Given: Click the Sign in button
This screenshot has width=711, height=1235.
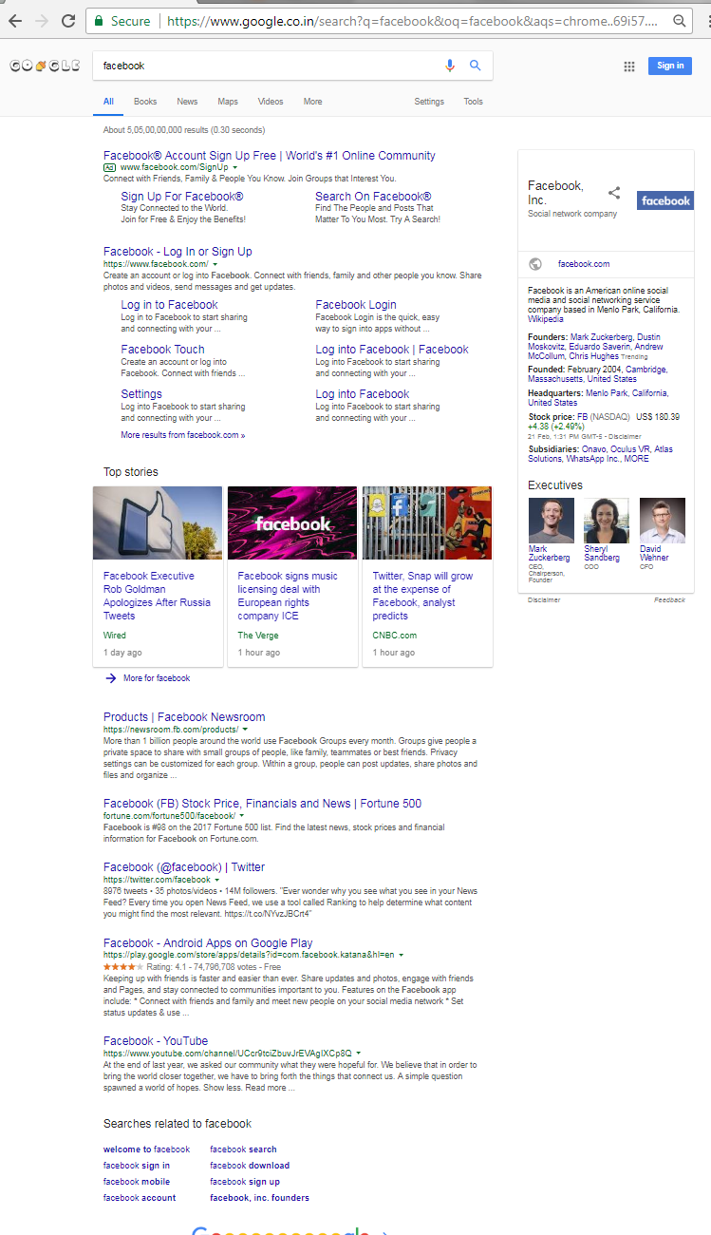Looking at the screenshot, I should [x=670, y=66].
